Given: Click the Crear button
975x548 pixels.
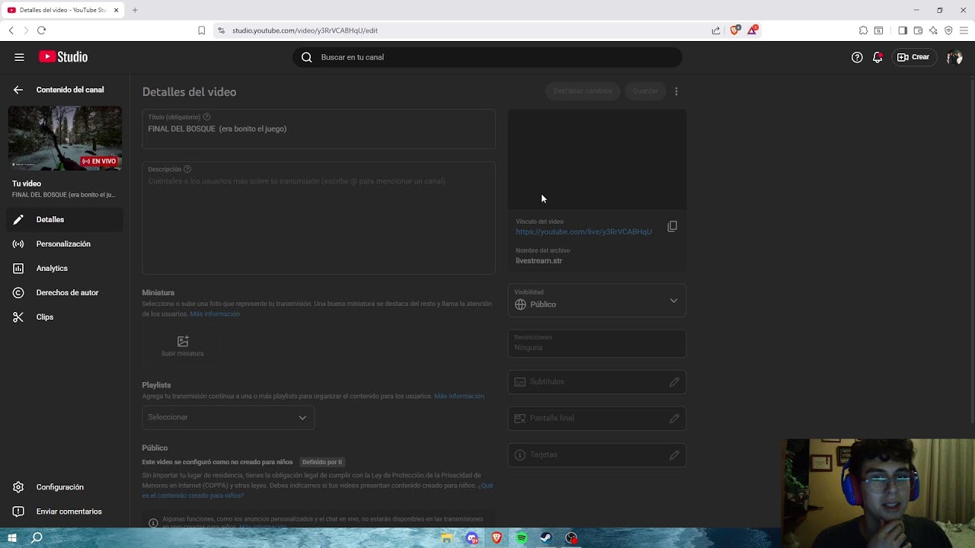Looking at the screenshot, I should (913, 57).
